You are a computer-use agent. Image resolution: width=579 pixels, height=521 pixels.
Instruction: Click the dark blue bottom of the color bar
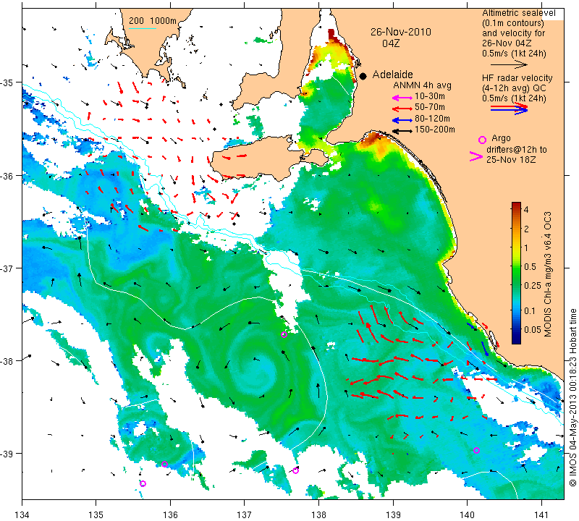point(516,340)
